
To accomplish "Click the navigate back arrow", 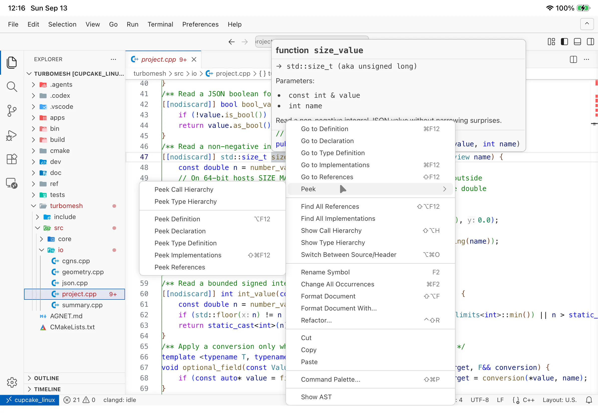I will click(x=232, y=42).
